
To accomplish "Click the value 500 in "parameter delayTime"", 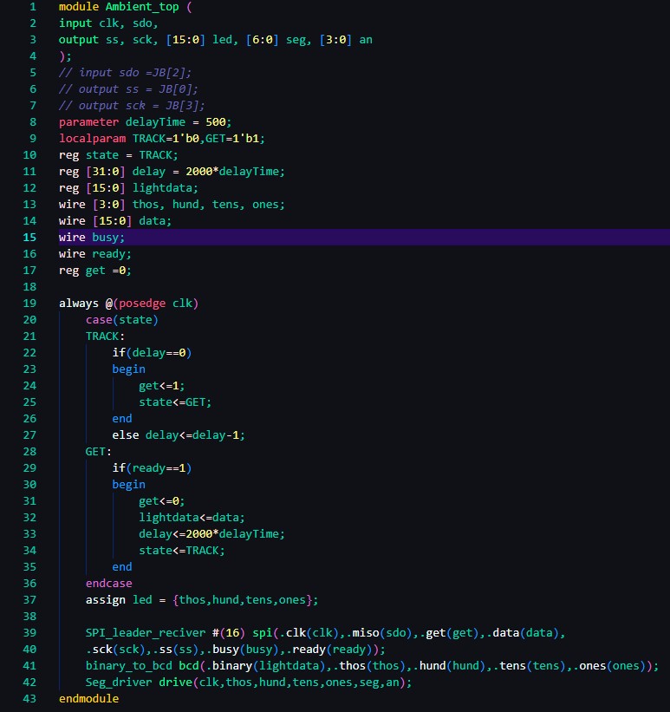I will [215, 122].
